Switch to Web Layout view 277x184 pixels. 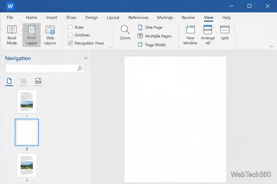point(50,35)
